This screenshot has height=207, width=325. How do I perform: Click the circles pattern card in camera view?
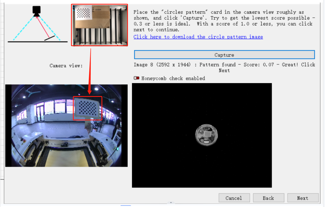click(x=87, y=108)
